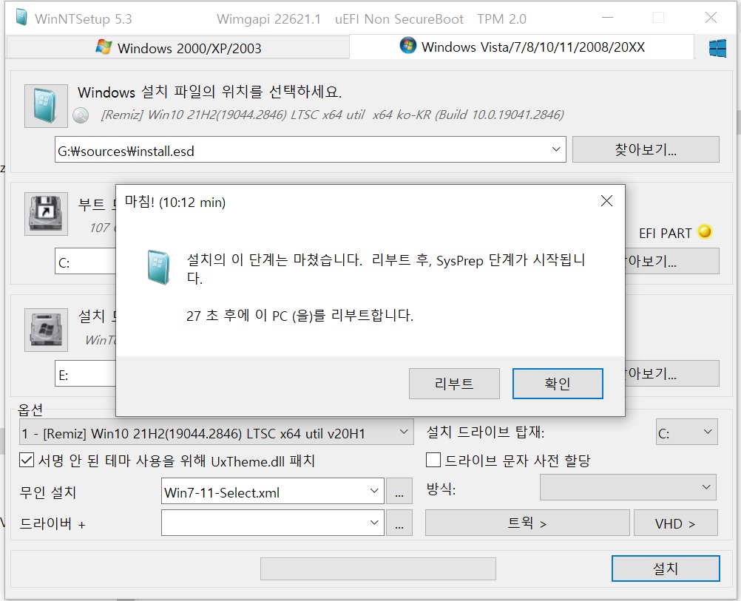The image size is (741, 601).
Task: Click the WinNTSetup title bar app icon
Action: (x=21, y=18)
